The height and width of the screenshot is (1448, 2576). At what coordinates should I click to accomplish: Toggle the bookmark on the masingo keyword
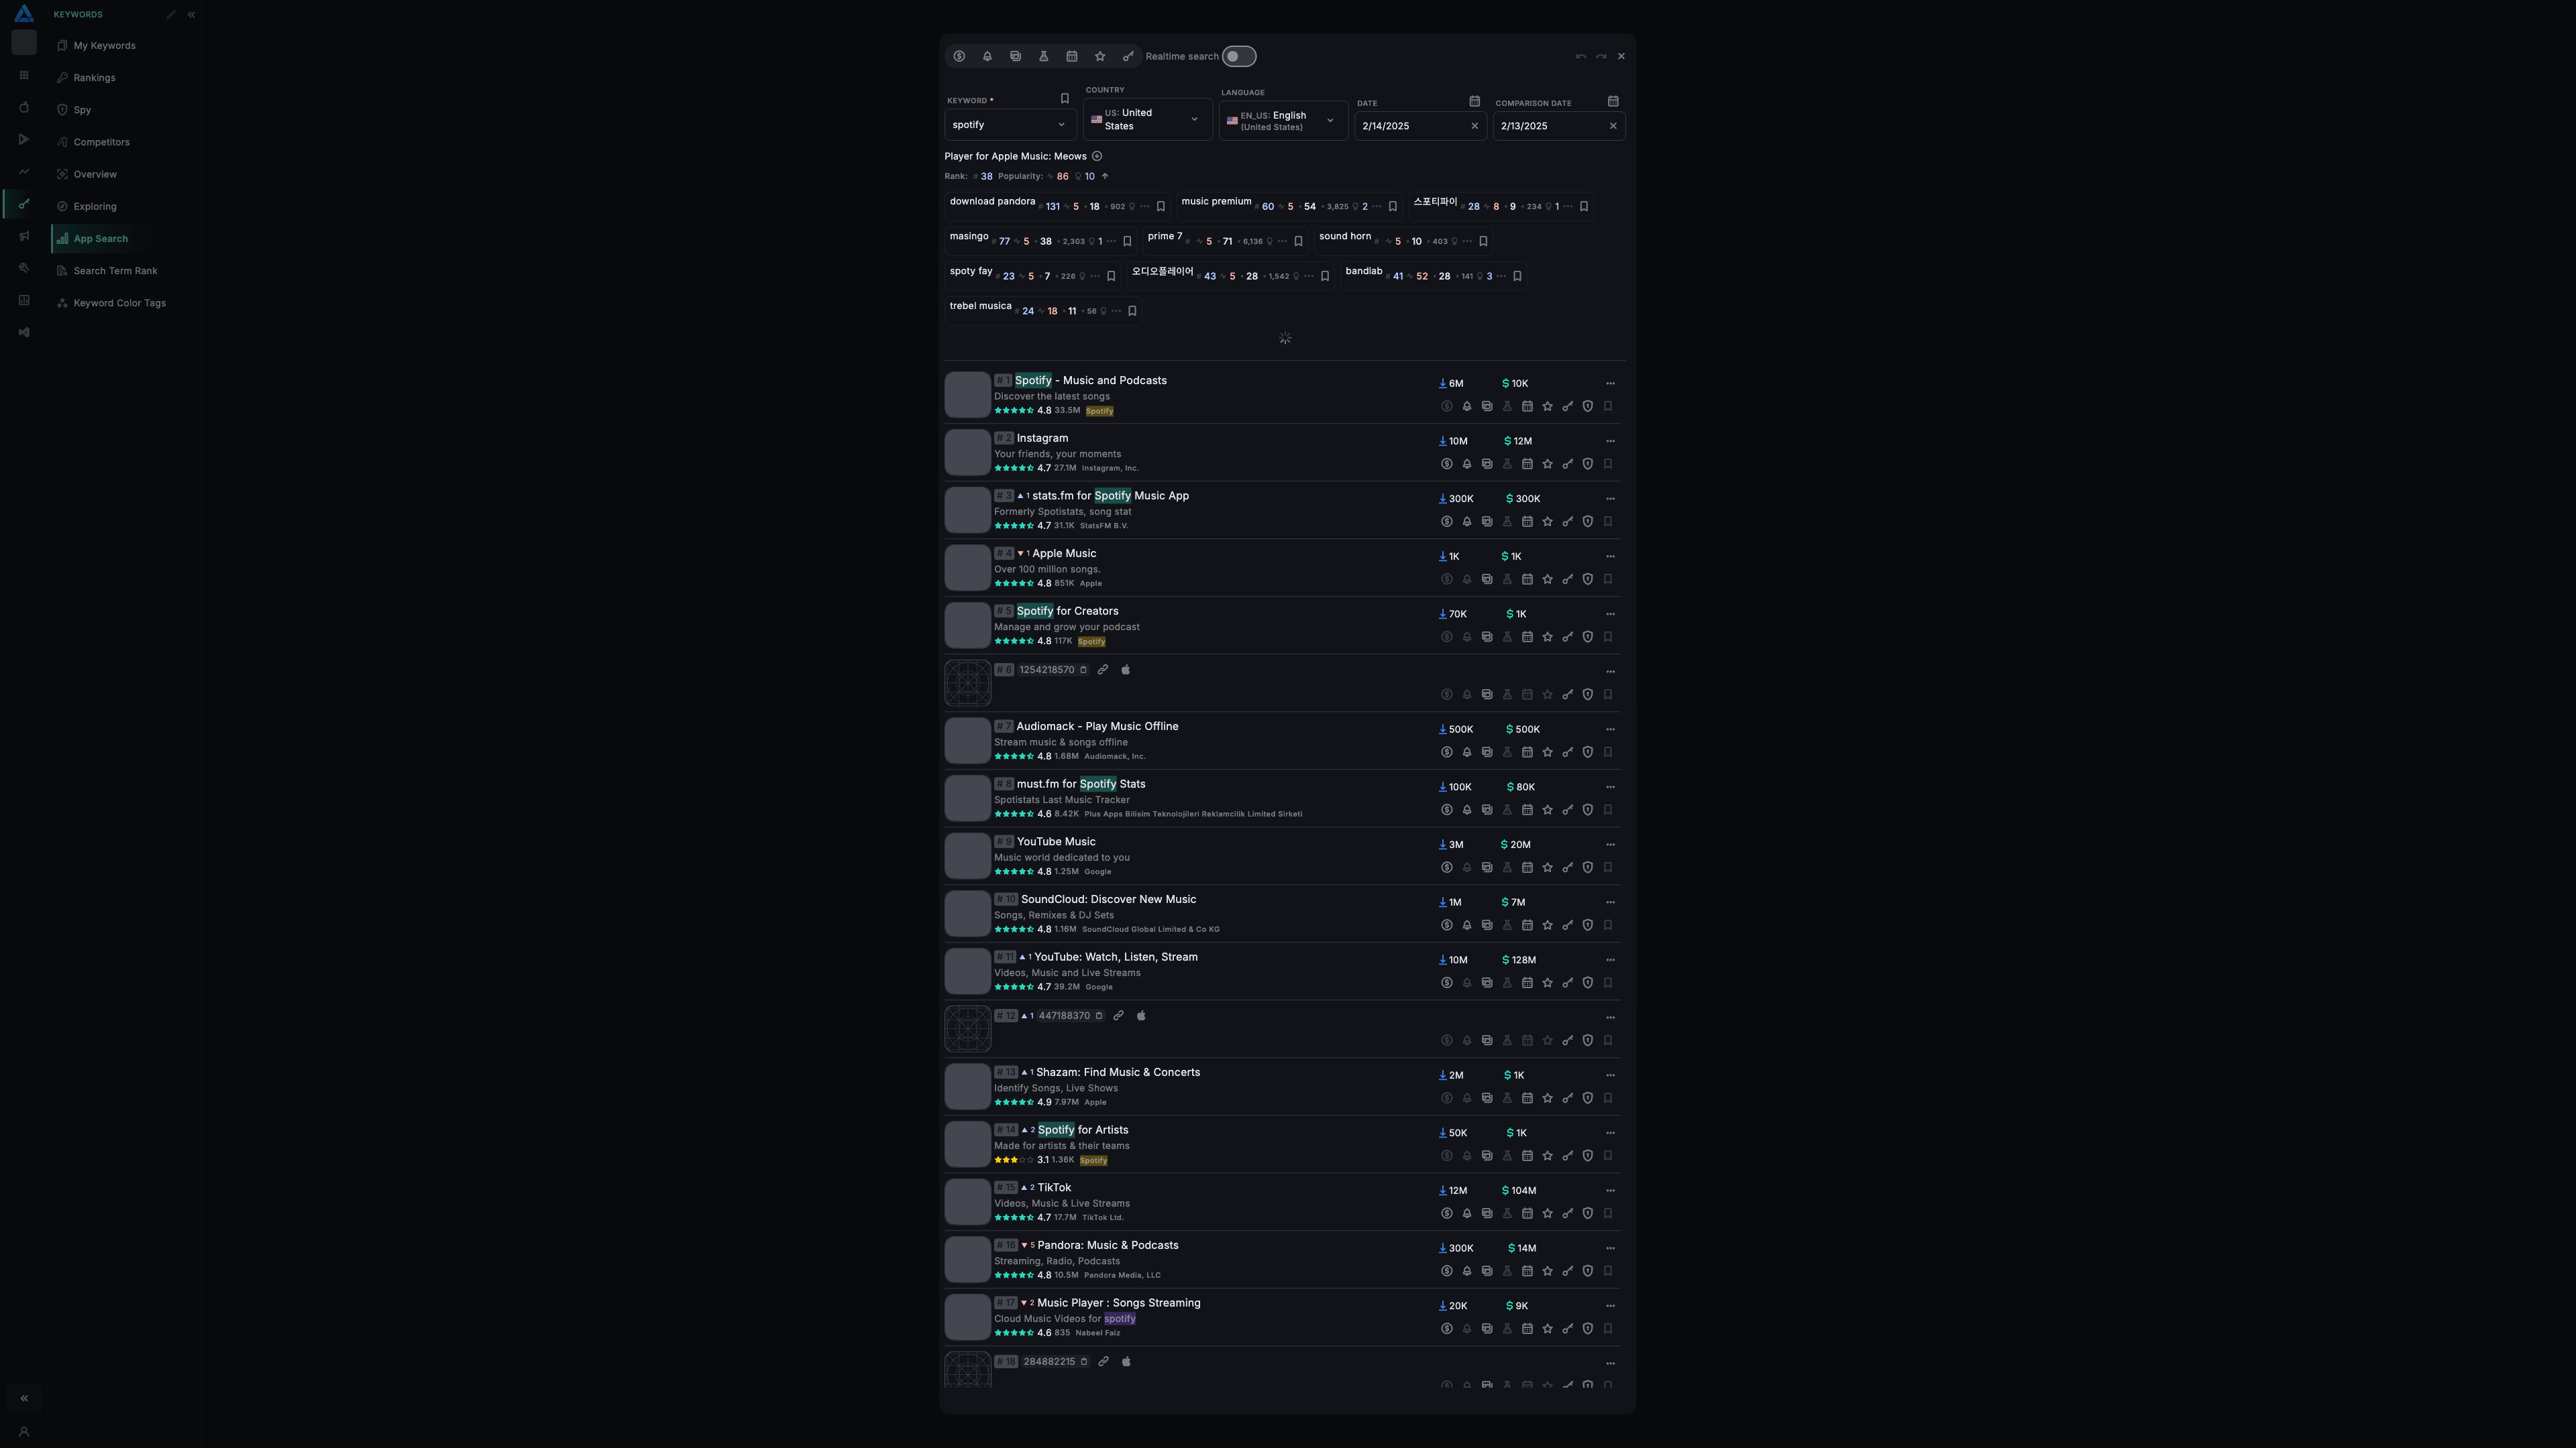[x=1127, y=242]
